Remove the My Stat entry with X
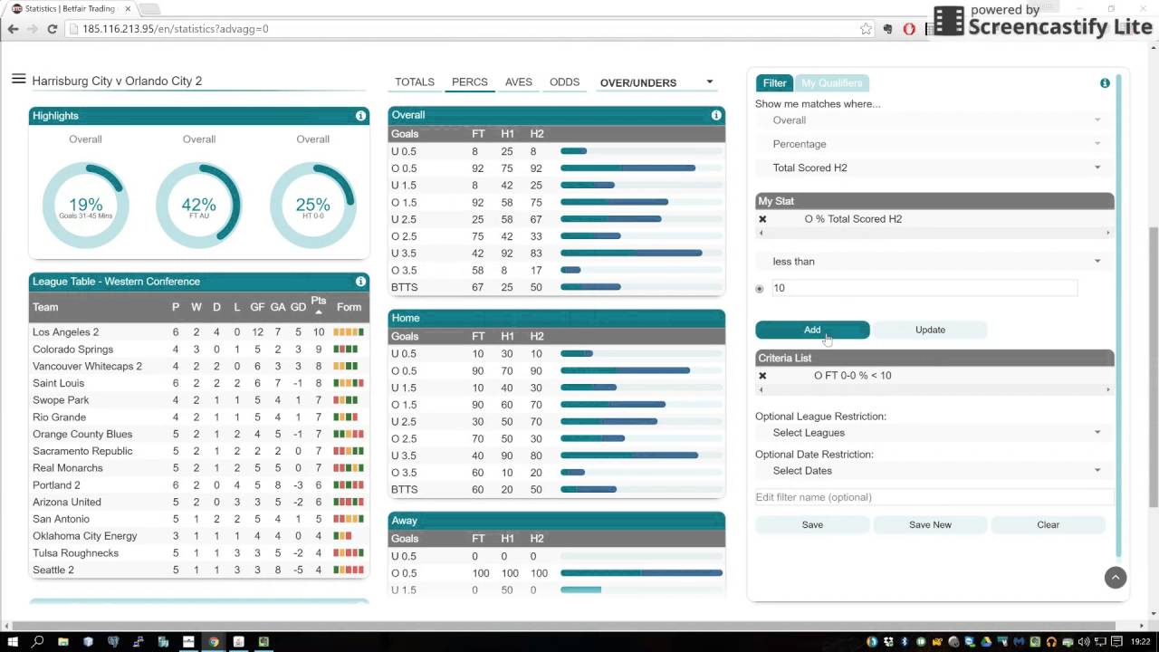Viewport: 1159px width, 652px height. (762, 219)
